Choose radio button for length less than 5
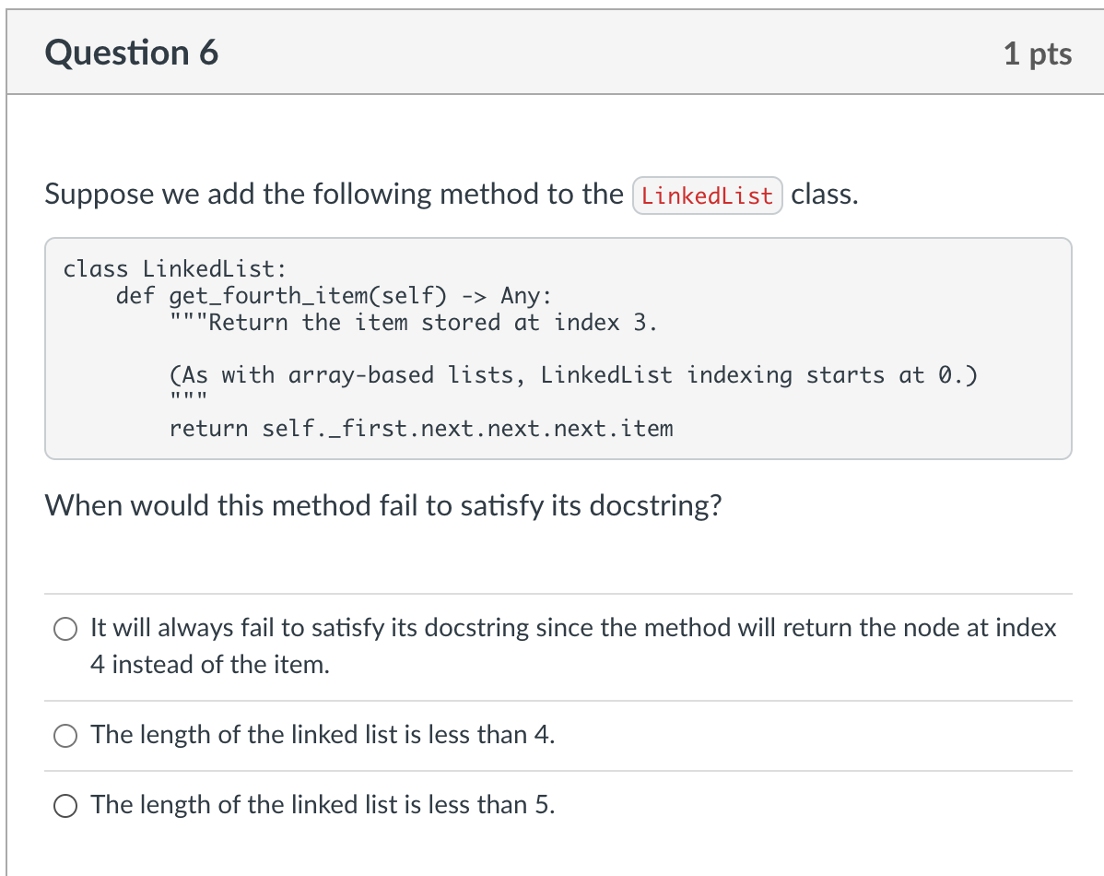Image resolution: width=1104 pixels, height=876 pixels. tap(65, 805)
